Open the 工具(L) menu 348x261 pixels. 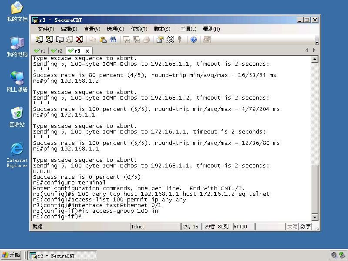[x=188, y=29]
